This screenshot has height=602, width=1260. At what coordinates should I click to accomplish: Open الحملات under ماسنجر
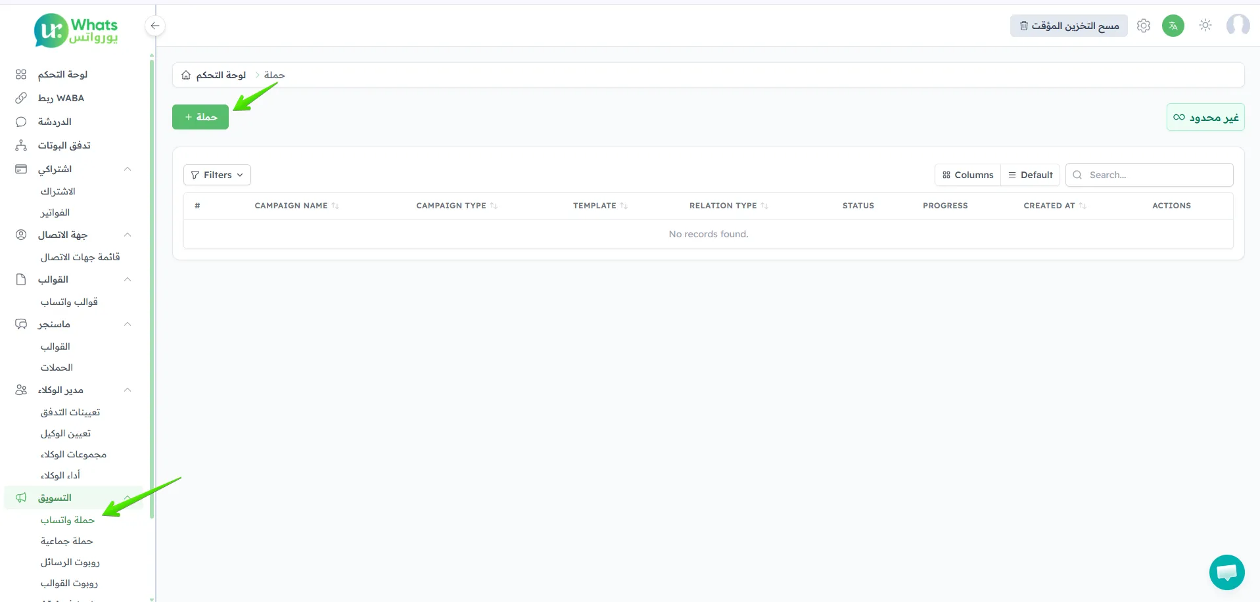[57, 367]
